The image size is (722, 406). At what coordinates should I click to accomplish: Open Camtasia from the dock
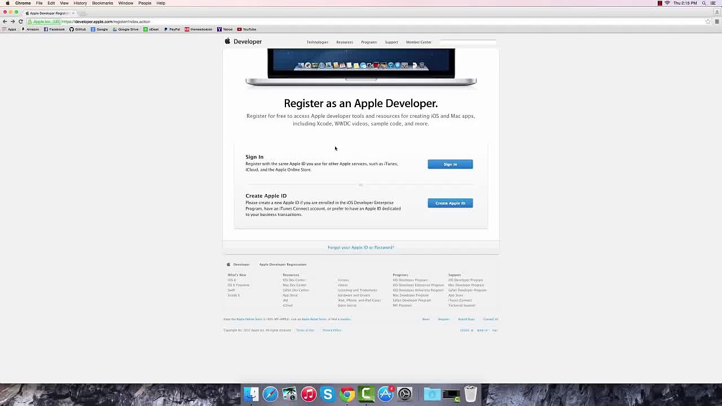366,394
